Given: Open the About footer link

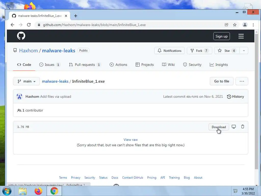Looking at the screenshot, I should click(x=198, y=178).
